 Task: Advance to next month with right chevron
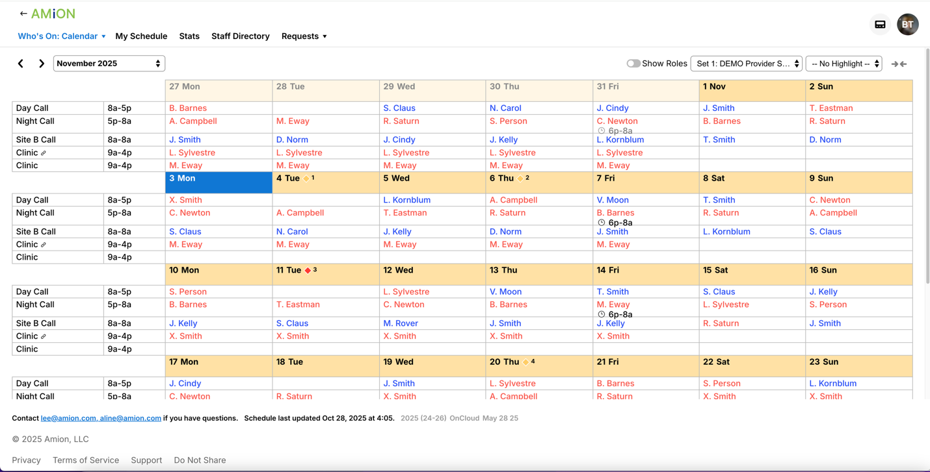click(42, 64)
